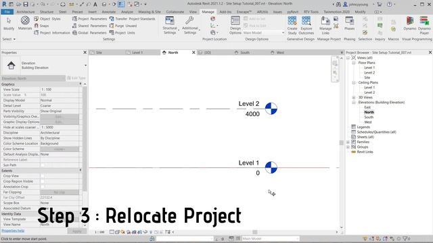Viewport: 433px width, 243px height.
Task: Open Structural Settings
Action: pyautogui.click(x=170, y=25)
